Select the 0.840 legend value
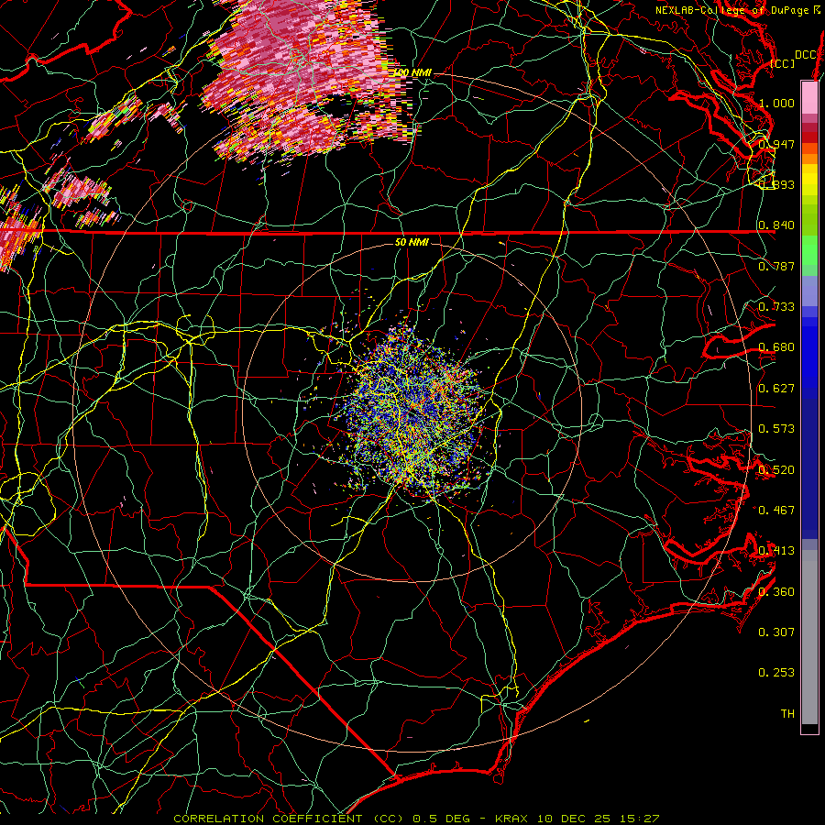This screenshot has width=825, height=825. (776, 225)
